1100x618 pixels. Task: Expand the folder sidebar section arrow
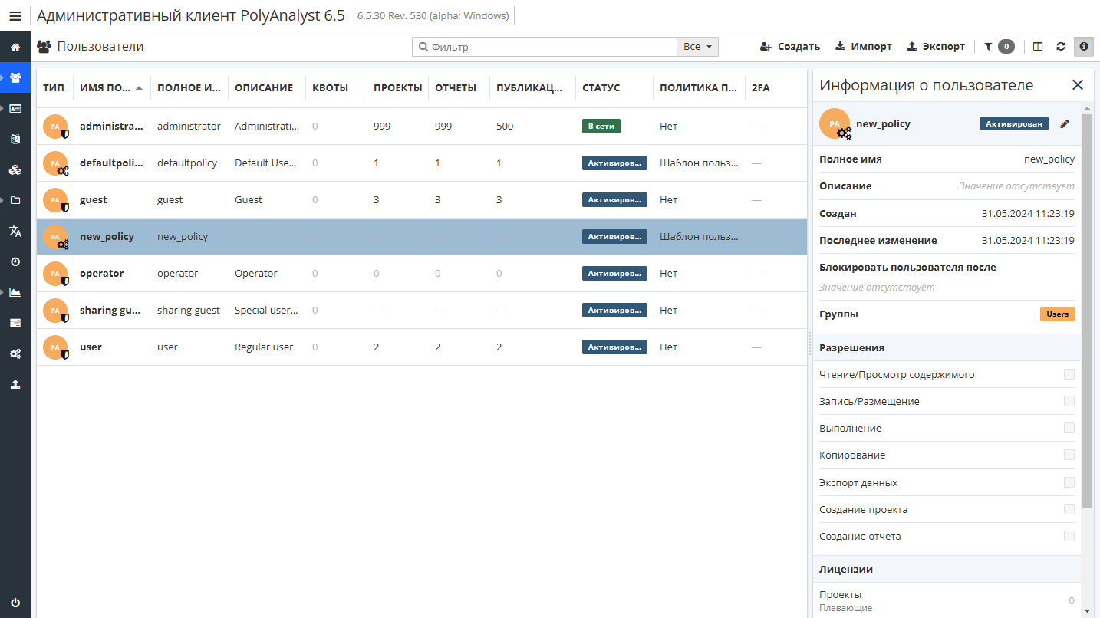coord(3,200)
